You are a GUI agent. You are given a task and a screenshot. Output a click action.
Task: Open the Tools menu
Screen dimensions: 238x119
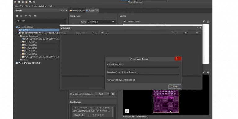pyautogui.click(x=34, y=6)
